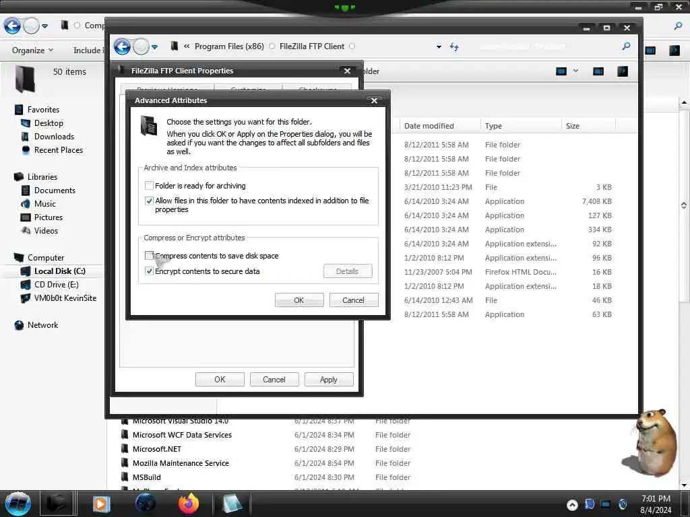Click OK in FileZilla FTP Client Properties
The height and width of the screenshot is (517, 690).
point(220,380)
